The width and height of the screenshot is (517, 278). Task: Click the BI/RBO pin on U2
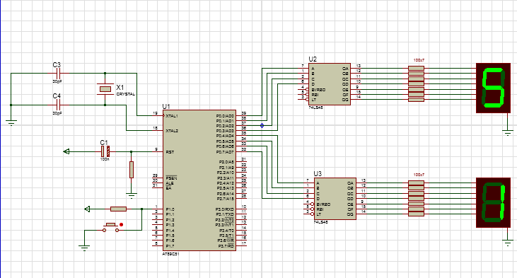point(318,90)
